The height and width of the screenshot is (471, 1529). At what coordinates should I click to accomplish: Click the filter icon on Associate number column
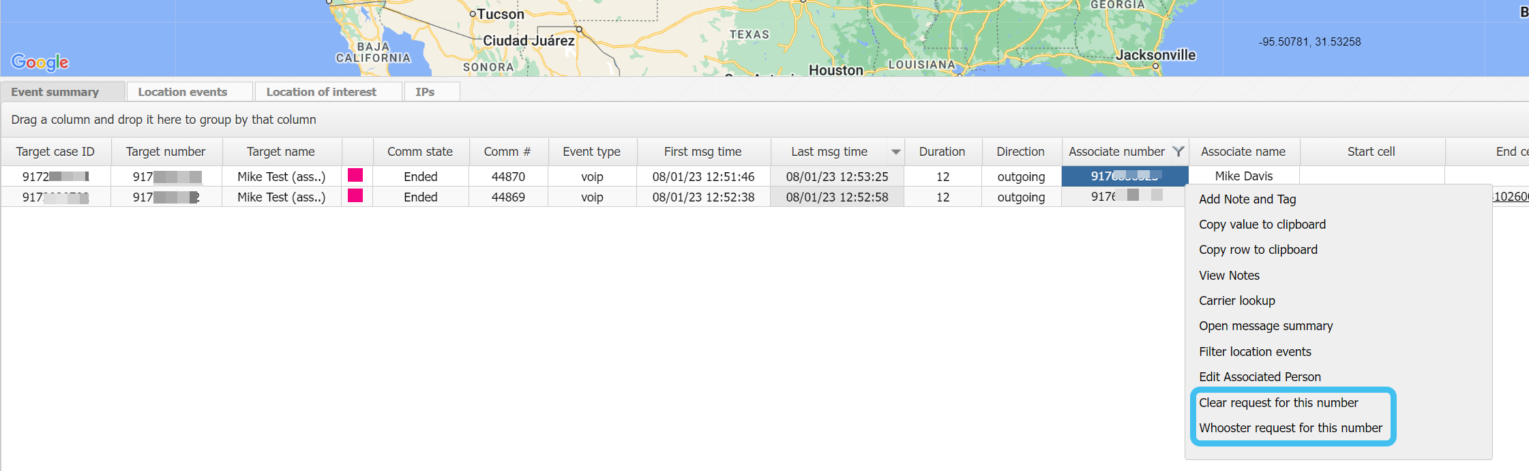(x=1178, y=152)
